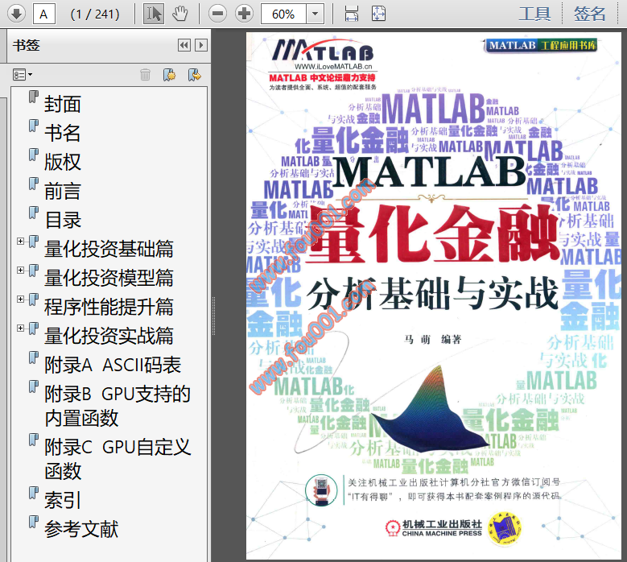This screenshot has width=627, height=562.
Task: Click the 马 萌 编著 author text
Action: tap(433, 340)
